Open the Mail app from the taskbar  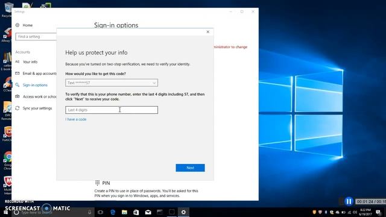[148, 212]
